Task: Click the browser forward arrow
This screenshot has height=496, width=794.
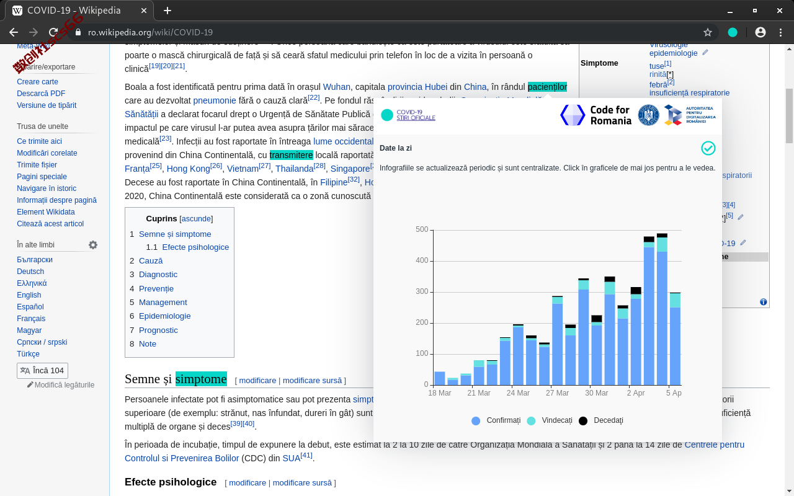Action: coord(33,32)
